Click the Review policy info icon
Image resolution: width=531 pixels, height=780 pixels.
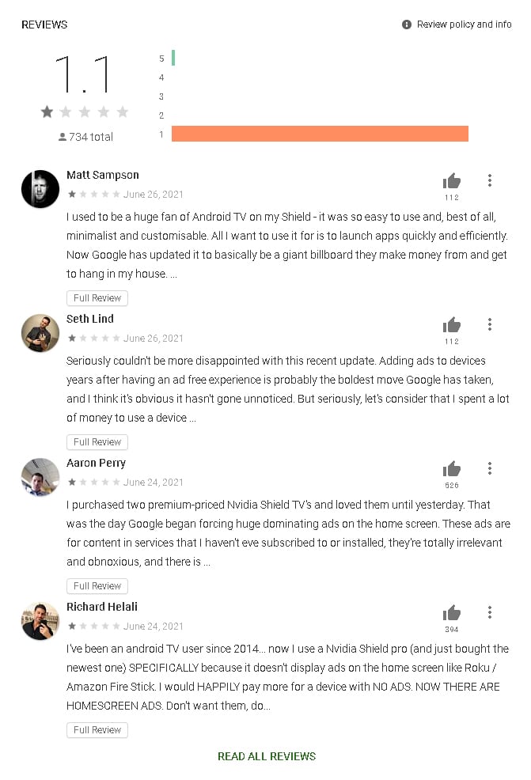click(407, 25)
